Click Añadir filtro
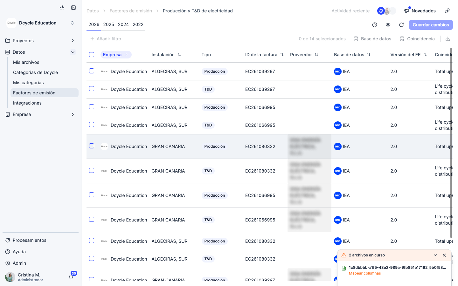Image resolution: width=458 pixels, height=286 pixels. [106, 39]
